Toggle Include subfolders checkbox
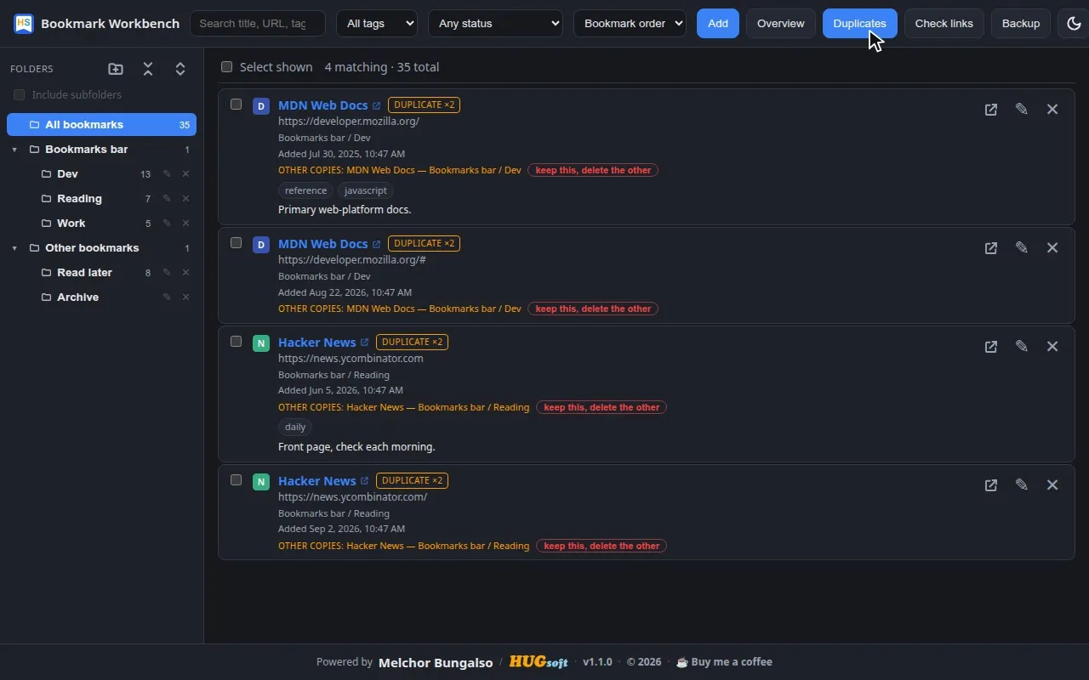 click(x=19, y=95)
